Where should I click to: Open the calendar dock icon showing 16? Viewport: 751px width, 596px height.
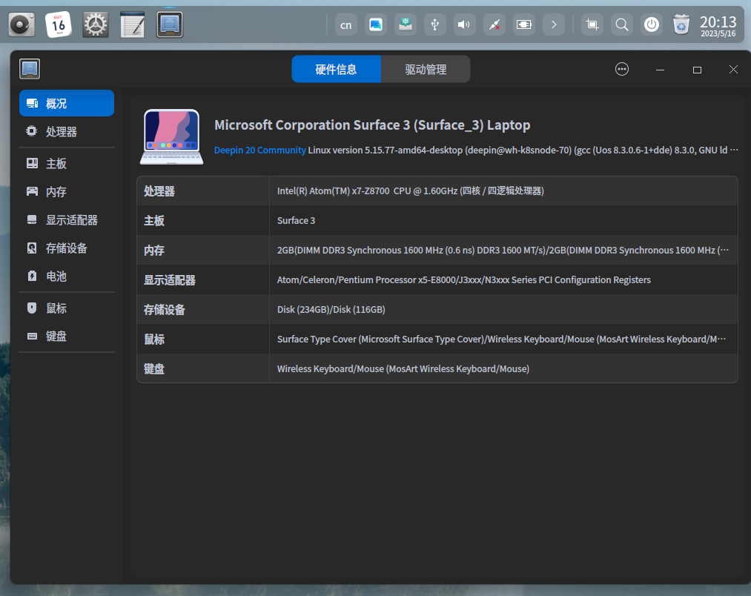pyautogui.click(x=59, y=24)
